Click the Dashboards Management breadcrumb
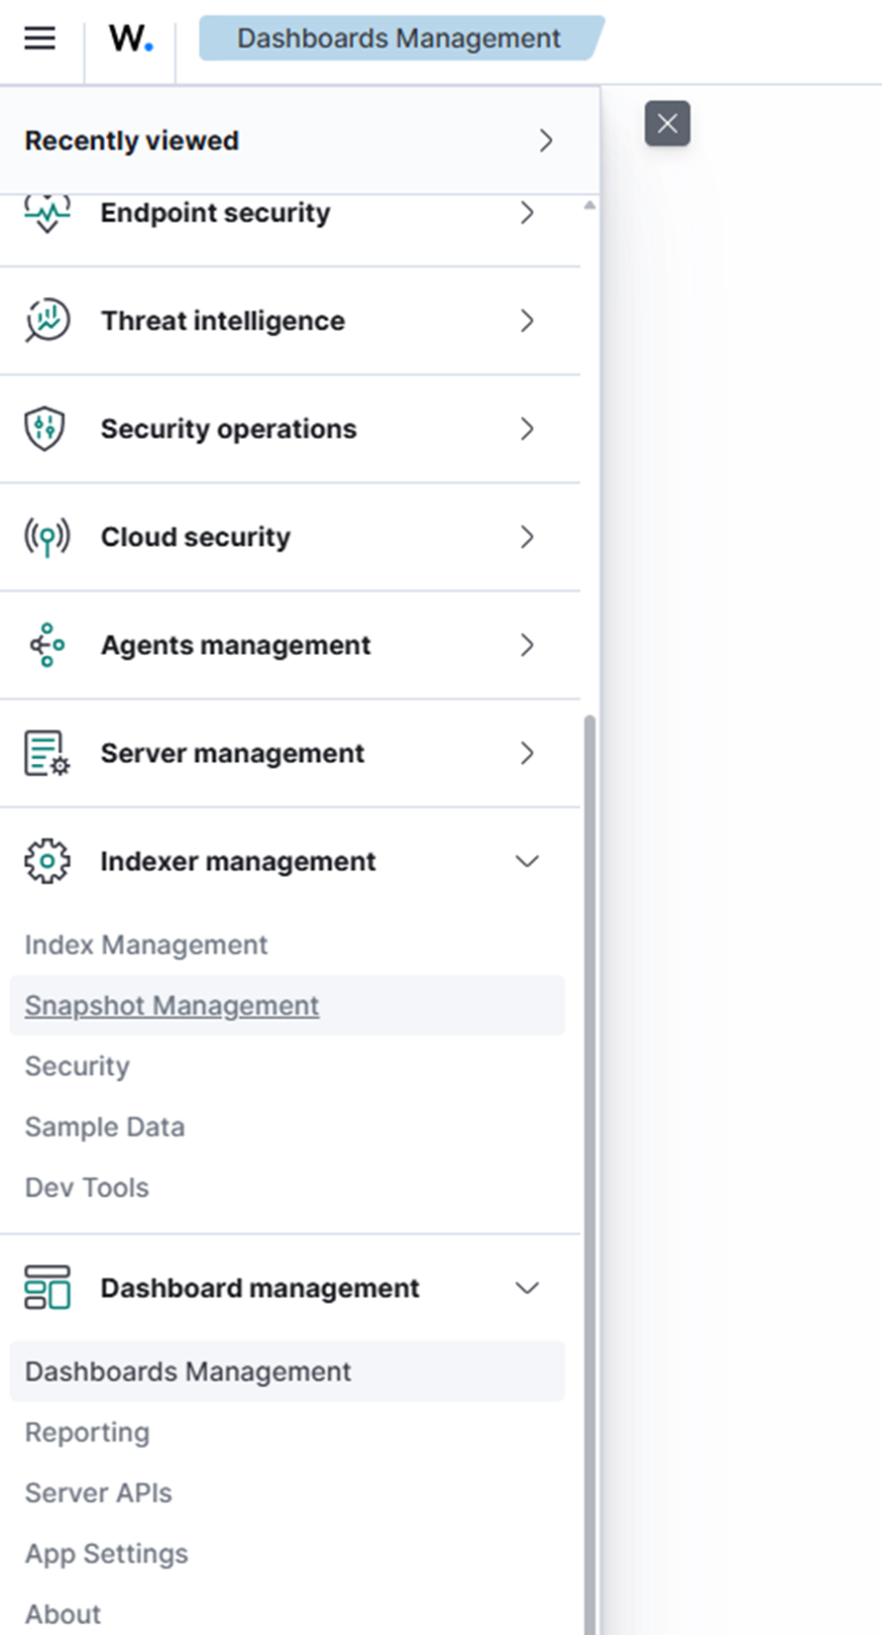 398,39
